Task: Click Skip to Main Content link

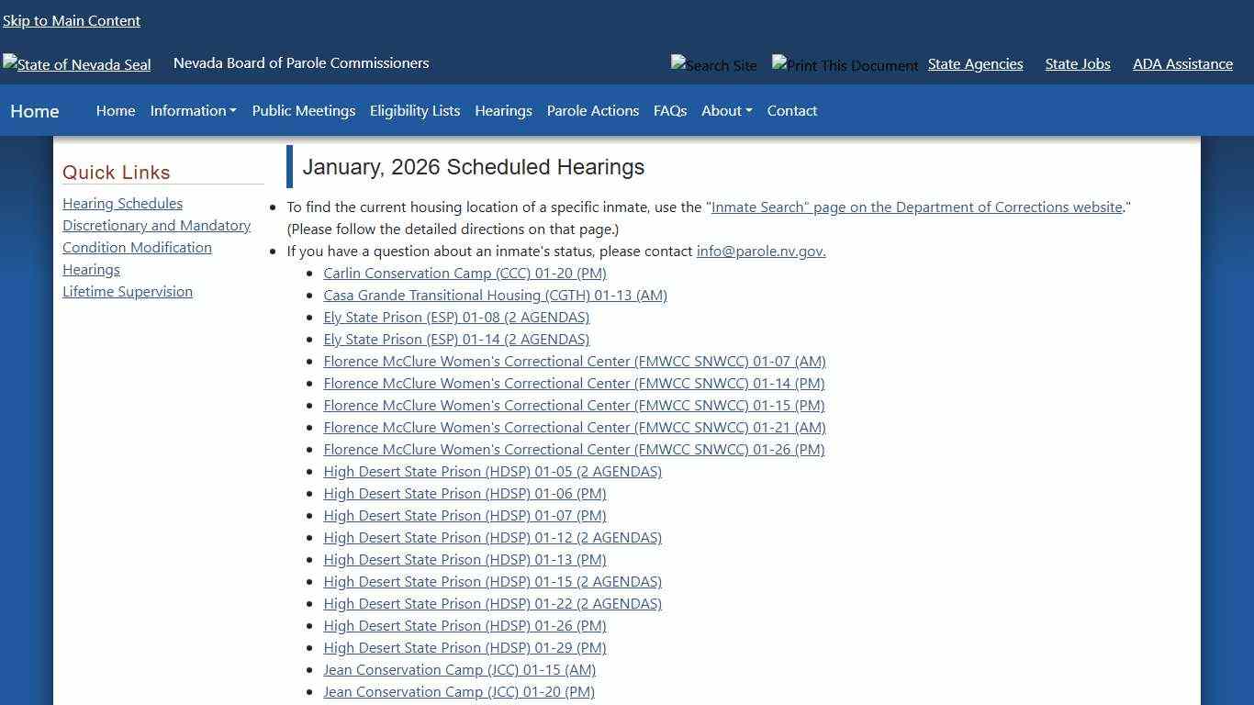Action: coord(72,20)
